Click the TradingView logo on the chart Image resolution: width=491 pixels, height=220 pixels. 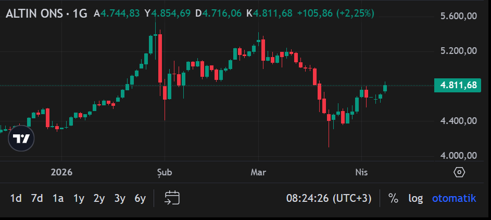(x=21, y=139)
